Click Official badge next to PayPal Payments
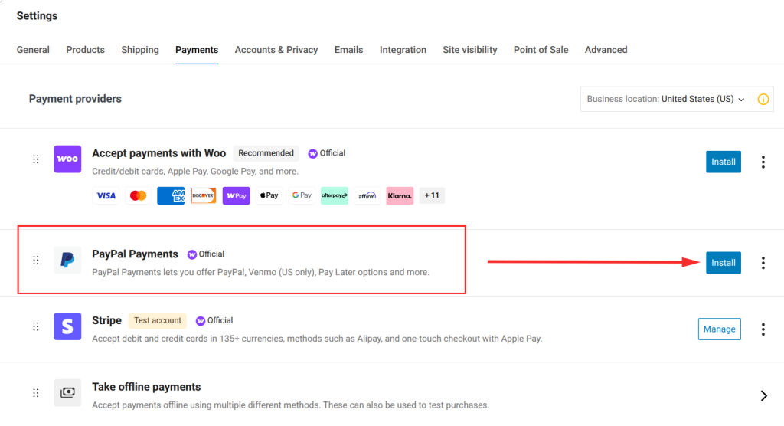This screenshot has width=784, height=426. point(206,254)
